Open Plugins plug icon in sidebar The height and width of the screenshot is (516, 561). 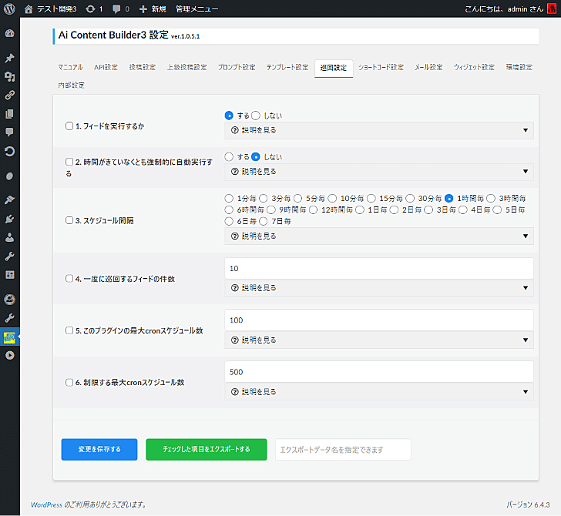[10, 219]
